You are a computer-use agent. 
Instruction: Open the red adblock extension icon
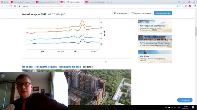pyautogui.click(x=190, y=6)
